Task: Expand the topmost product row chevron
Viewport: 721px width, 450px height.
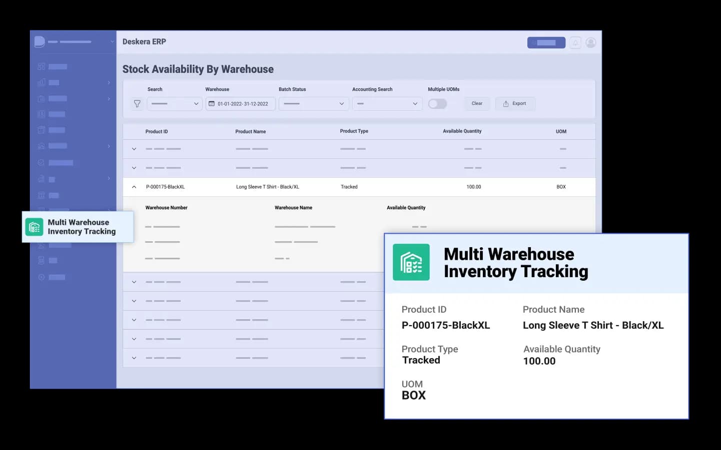Action: [x=134, y=149]
